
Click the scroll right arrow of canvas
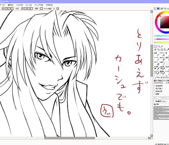pyautogui.click(x=149, y=138)
